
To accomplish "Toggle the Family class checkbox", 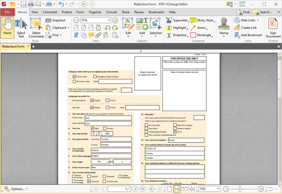I will pos(74,77).
